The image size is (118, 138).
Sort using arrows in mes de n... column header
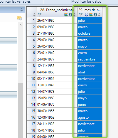coord(99,15)
